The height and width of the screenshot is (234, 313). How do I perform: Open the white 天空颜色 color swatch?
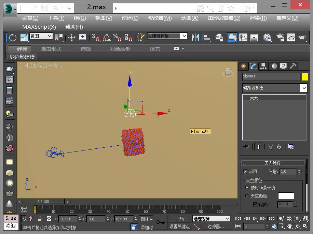click(286, 196)
